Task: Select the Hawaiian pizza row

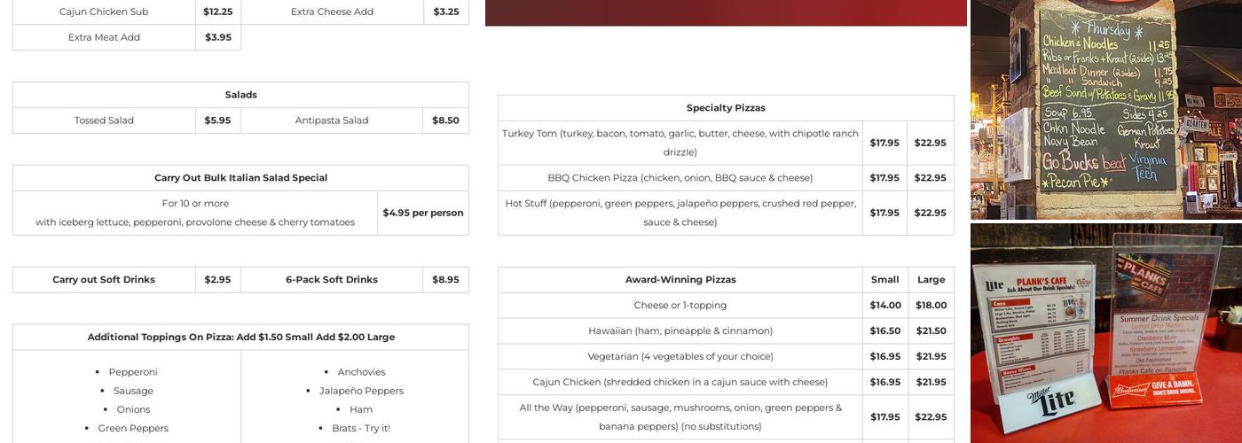Action: coord(680,331)
